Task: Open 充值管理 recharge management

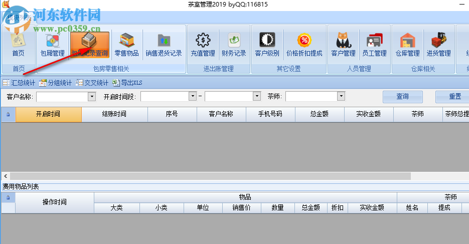Action: point(203,45)
